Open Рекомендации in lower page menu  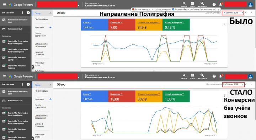pos(42,91)
